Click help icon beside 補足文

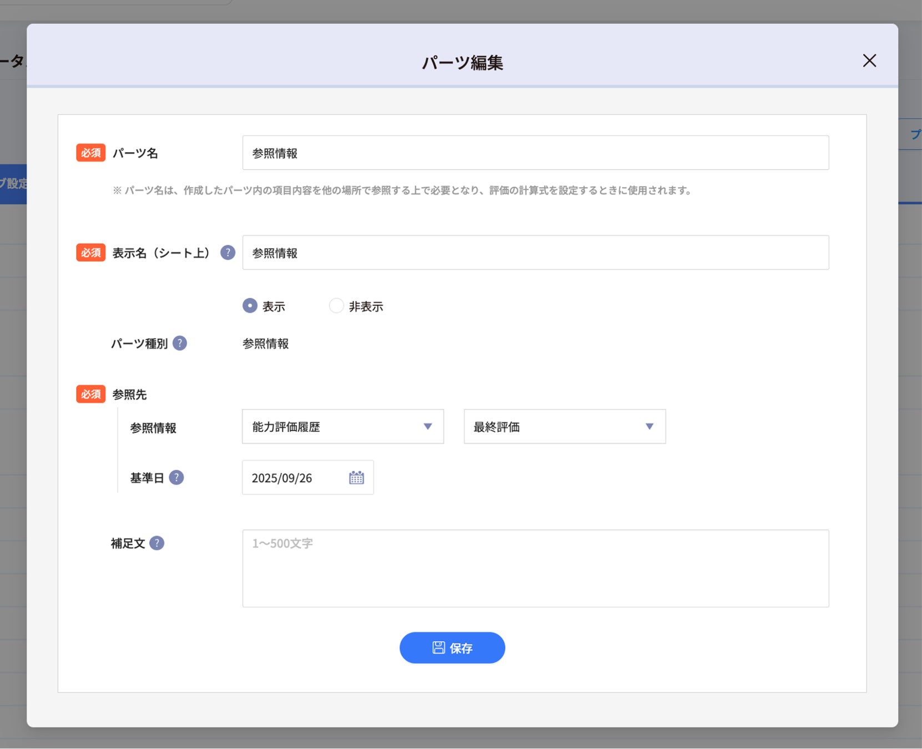tap(157, 543)
